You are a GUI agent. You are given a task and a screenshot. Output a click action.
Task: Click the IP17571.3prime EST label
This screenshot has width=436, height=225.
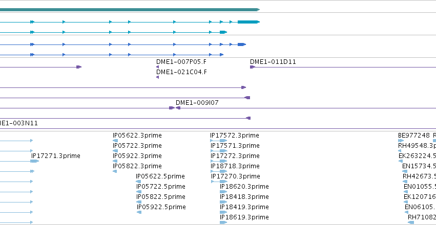click(235, 146)
